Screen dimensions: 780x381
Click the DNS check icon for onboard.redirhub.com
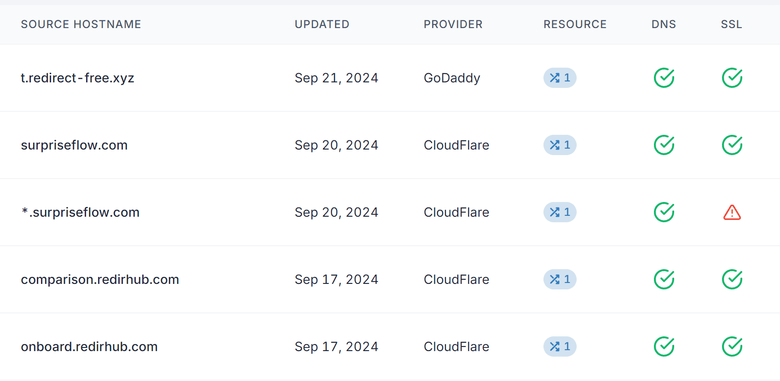point(664,346)
